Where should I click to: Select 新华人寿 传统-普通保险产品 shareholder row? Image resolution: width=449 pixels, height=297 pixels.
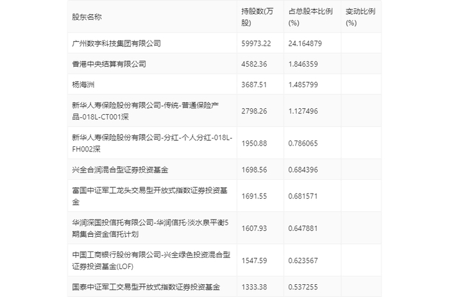[x=224, y=111]
